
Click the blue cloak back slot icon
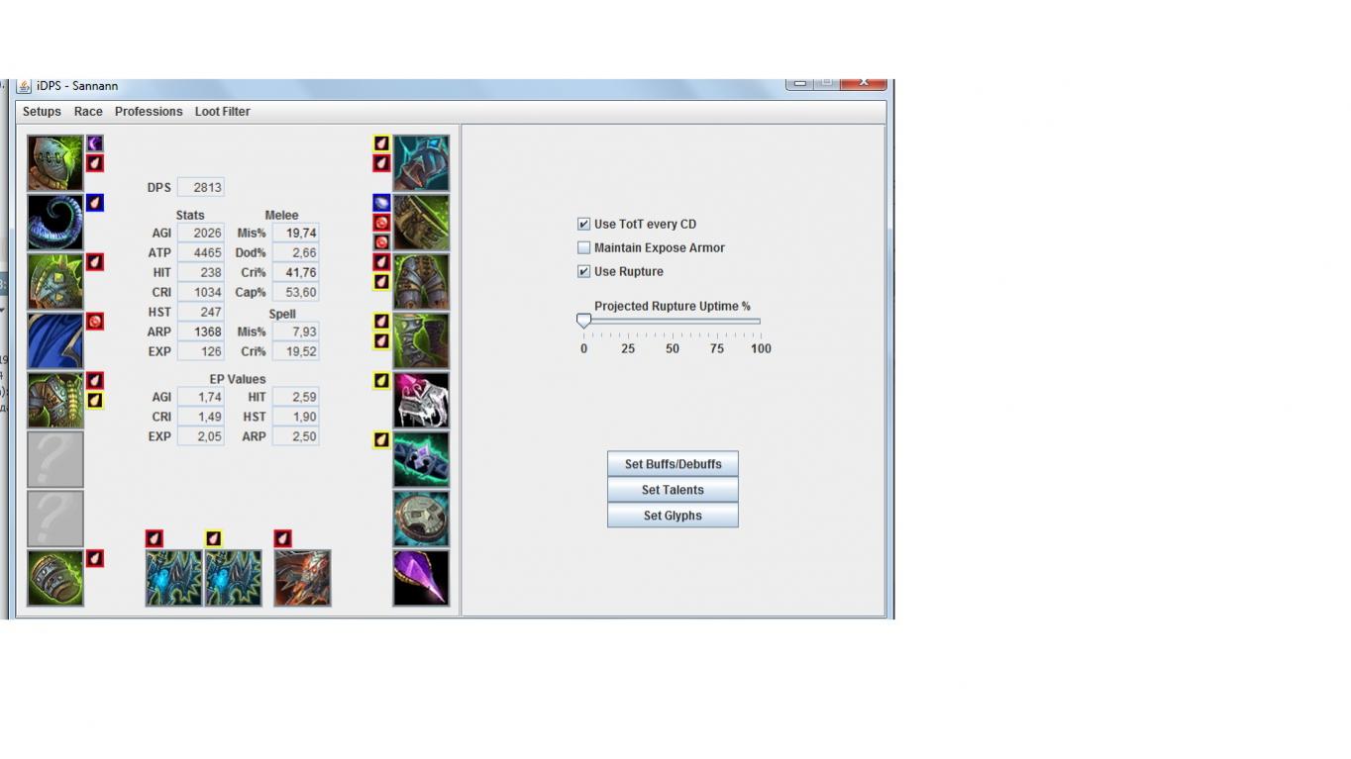click(x=55, y=341)
